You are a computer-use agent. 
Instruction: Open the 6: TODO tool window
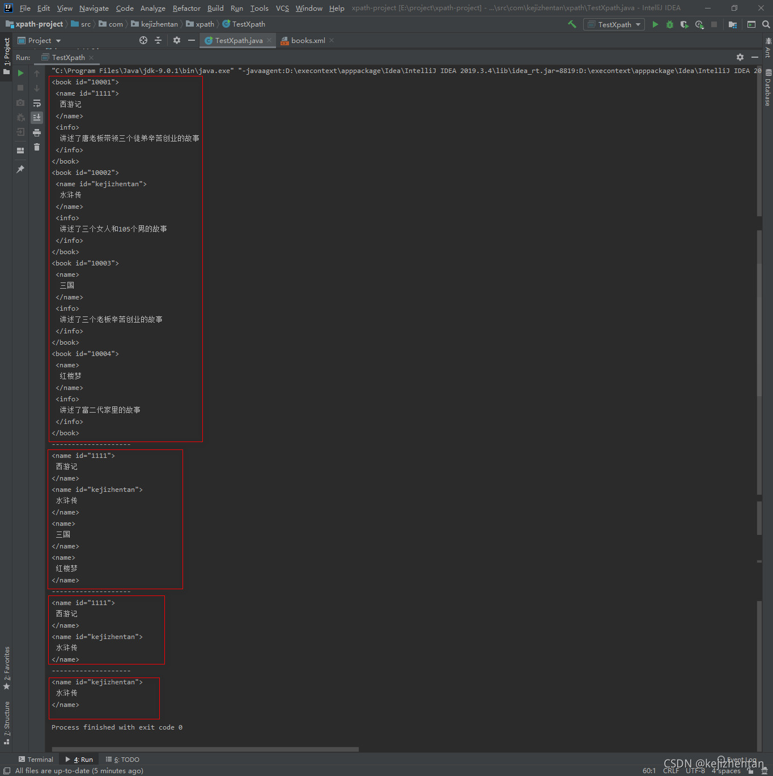[x=122, y=760]
